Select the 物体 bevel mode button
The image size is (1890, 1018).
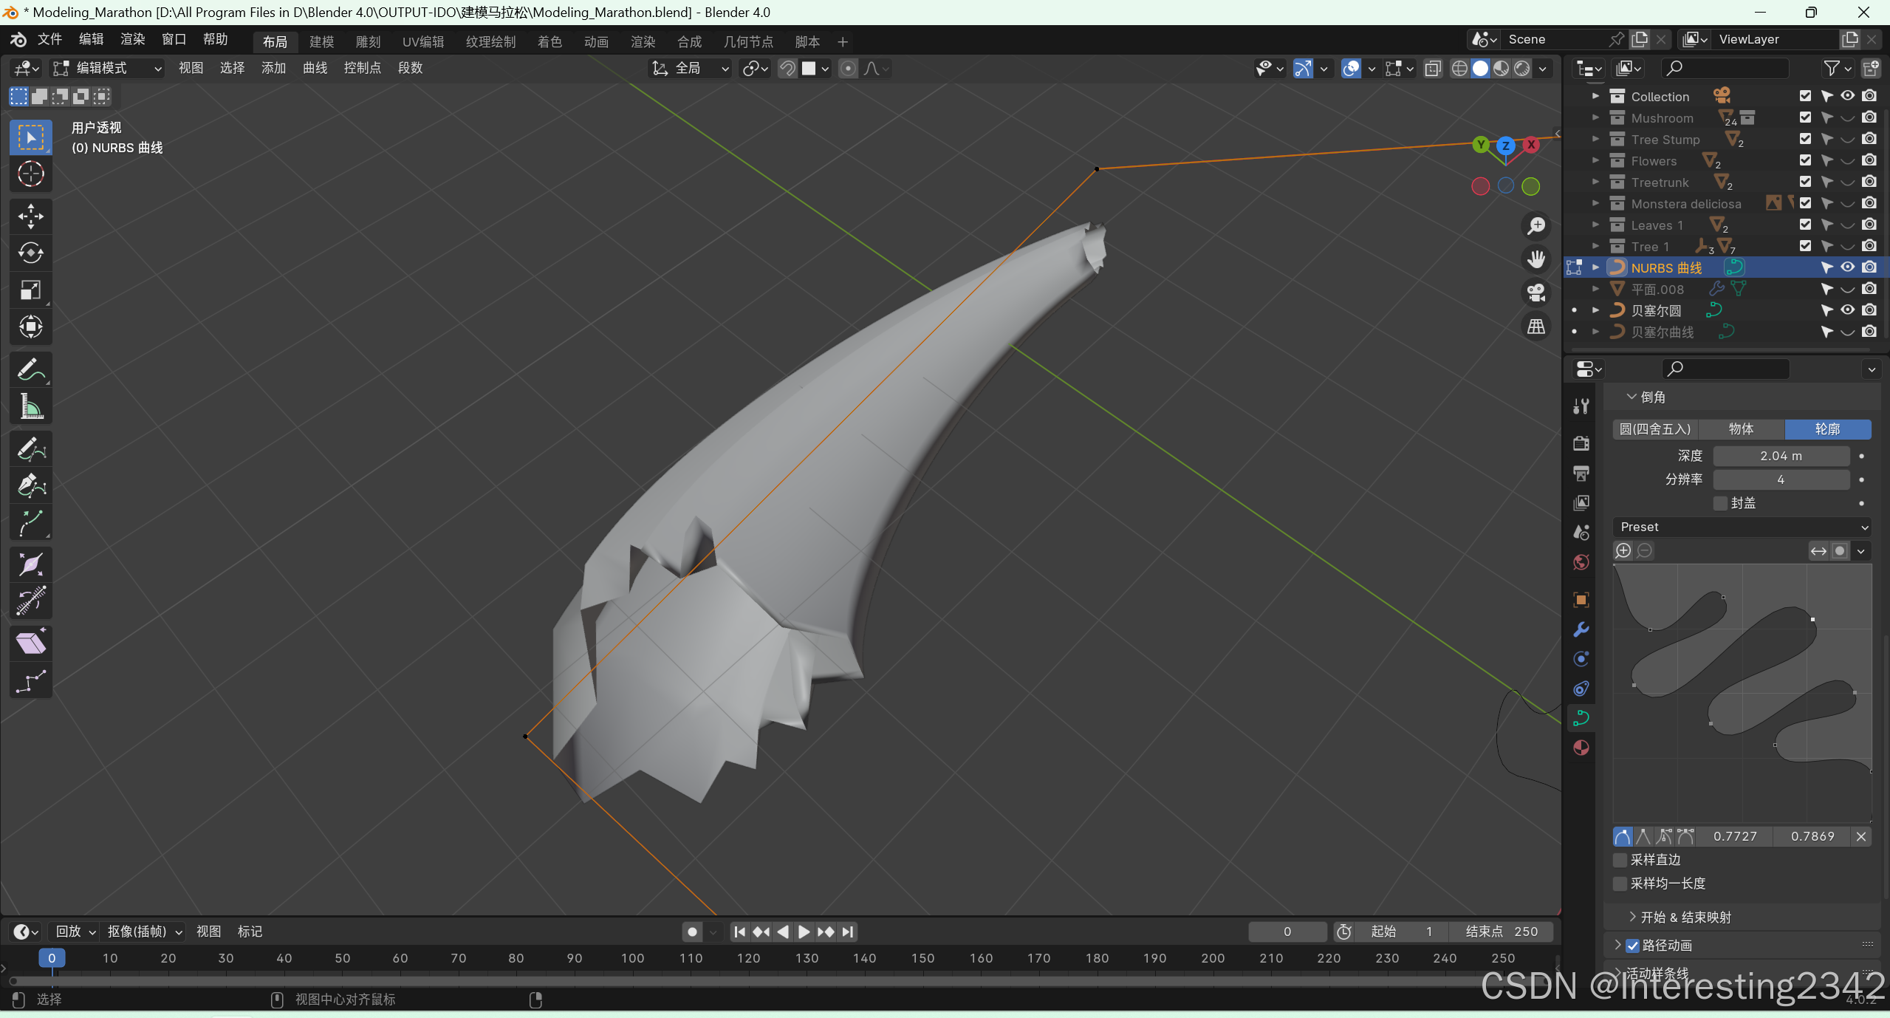[1741, 429]
